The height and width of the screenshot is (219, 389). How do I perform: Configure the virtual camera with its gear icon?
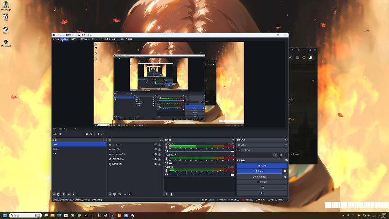click(x=285, y=177)
